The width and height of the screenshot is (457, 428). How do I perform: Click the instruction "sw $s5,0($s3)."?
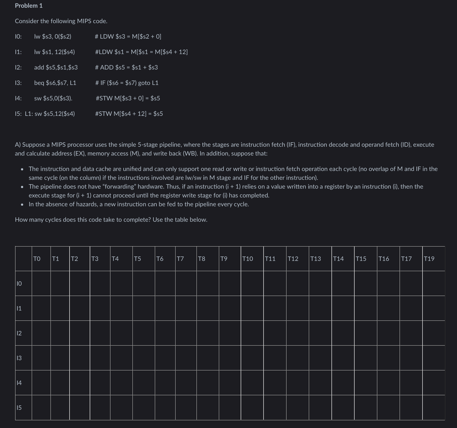53,98
